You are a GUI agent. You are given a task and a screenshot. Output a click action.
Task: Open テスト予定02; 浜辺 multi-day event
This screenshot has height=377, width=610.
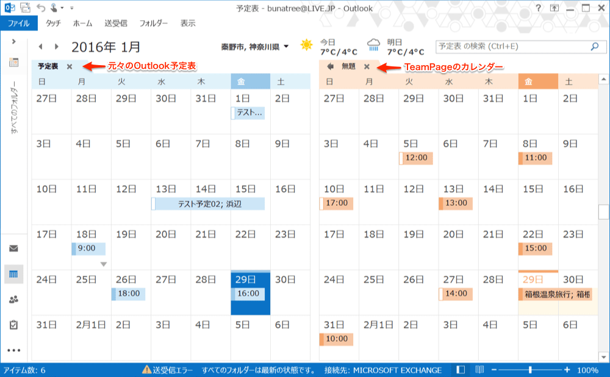click(208, 204)
